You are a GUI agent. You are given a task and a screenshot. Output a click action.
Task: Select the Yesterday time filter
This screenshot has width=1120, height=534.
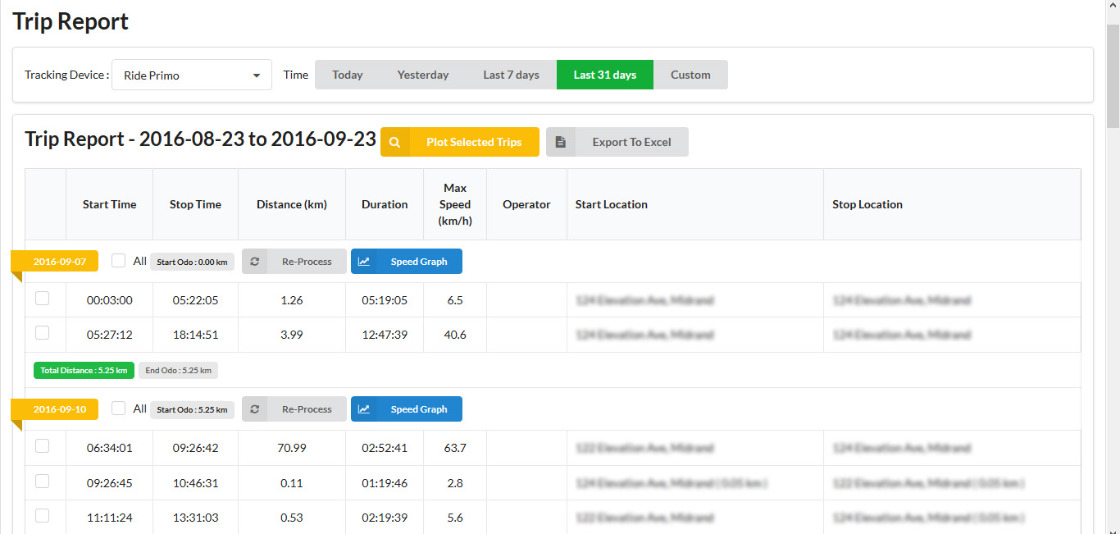pos(423,75)
